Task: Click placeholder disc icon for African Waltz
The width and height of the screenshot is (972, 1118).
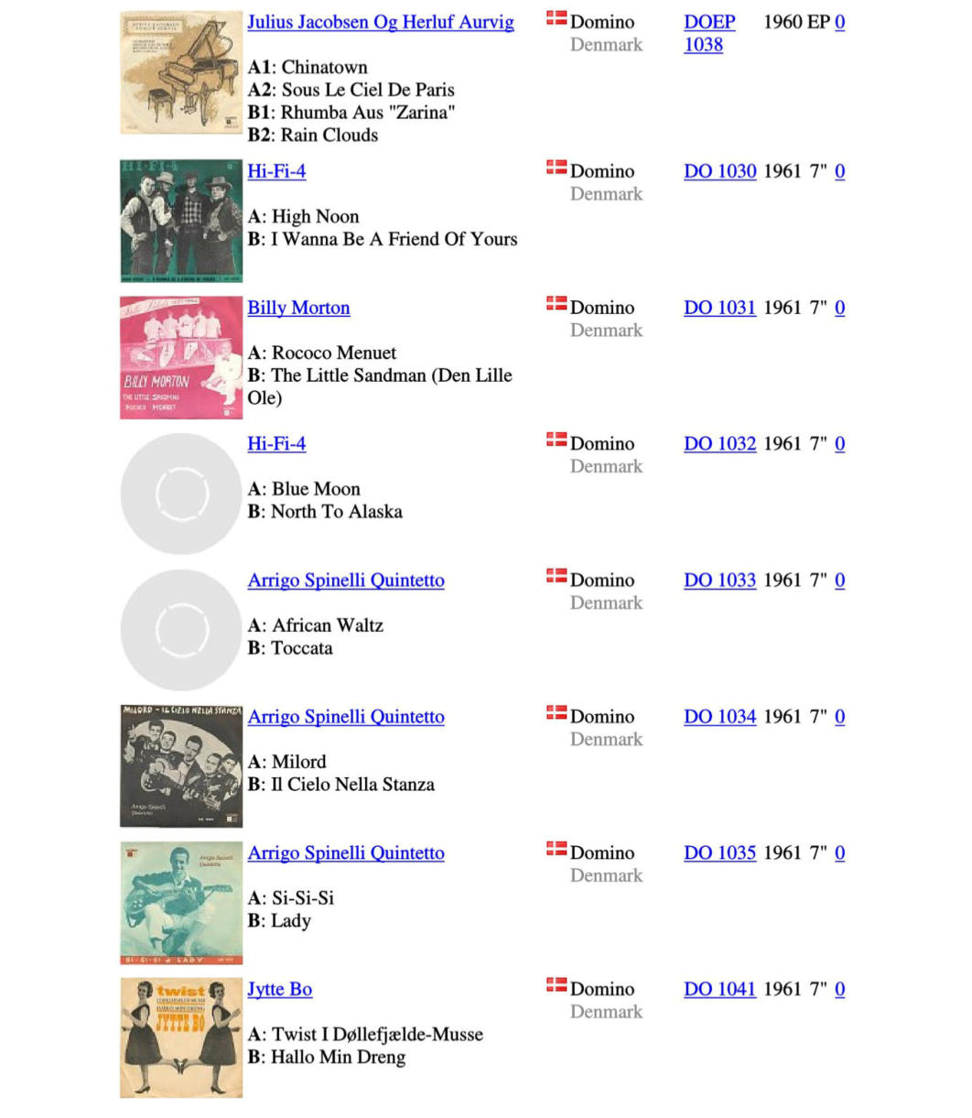Action: point(181,630)
